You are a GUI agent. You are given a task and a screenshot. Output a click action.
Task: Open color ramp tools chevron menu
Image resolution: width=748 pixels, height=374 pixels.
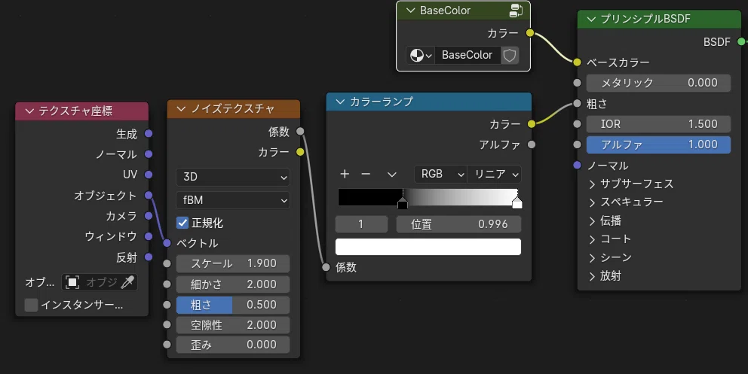391,174
